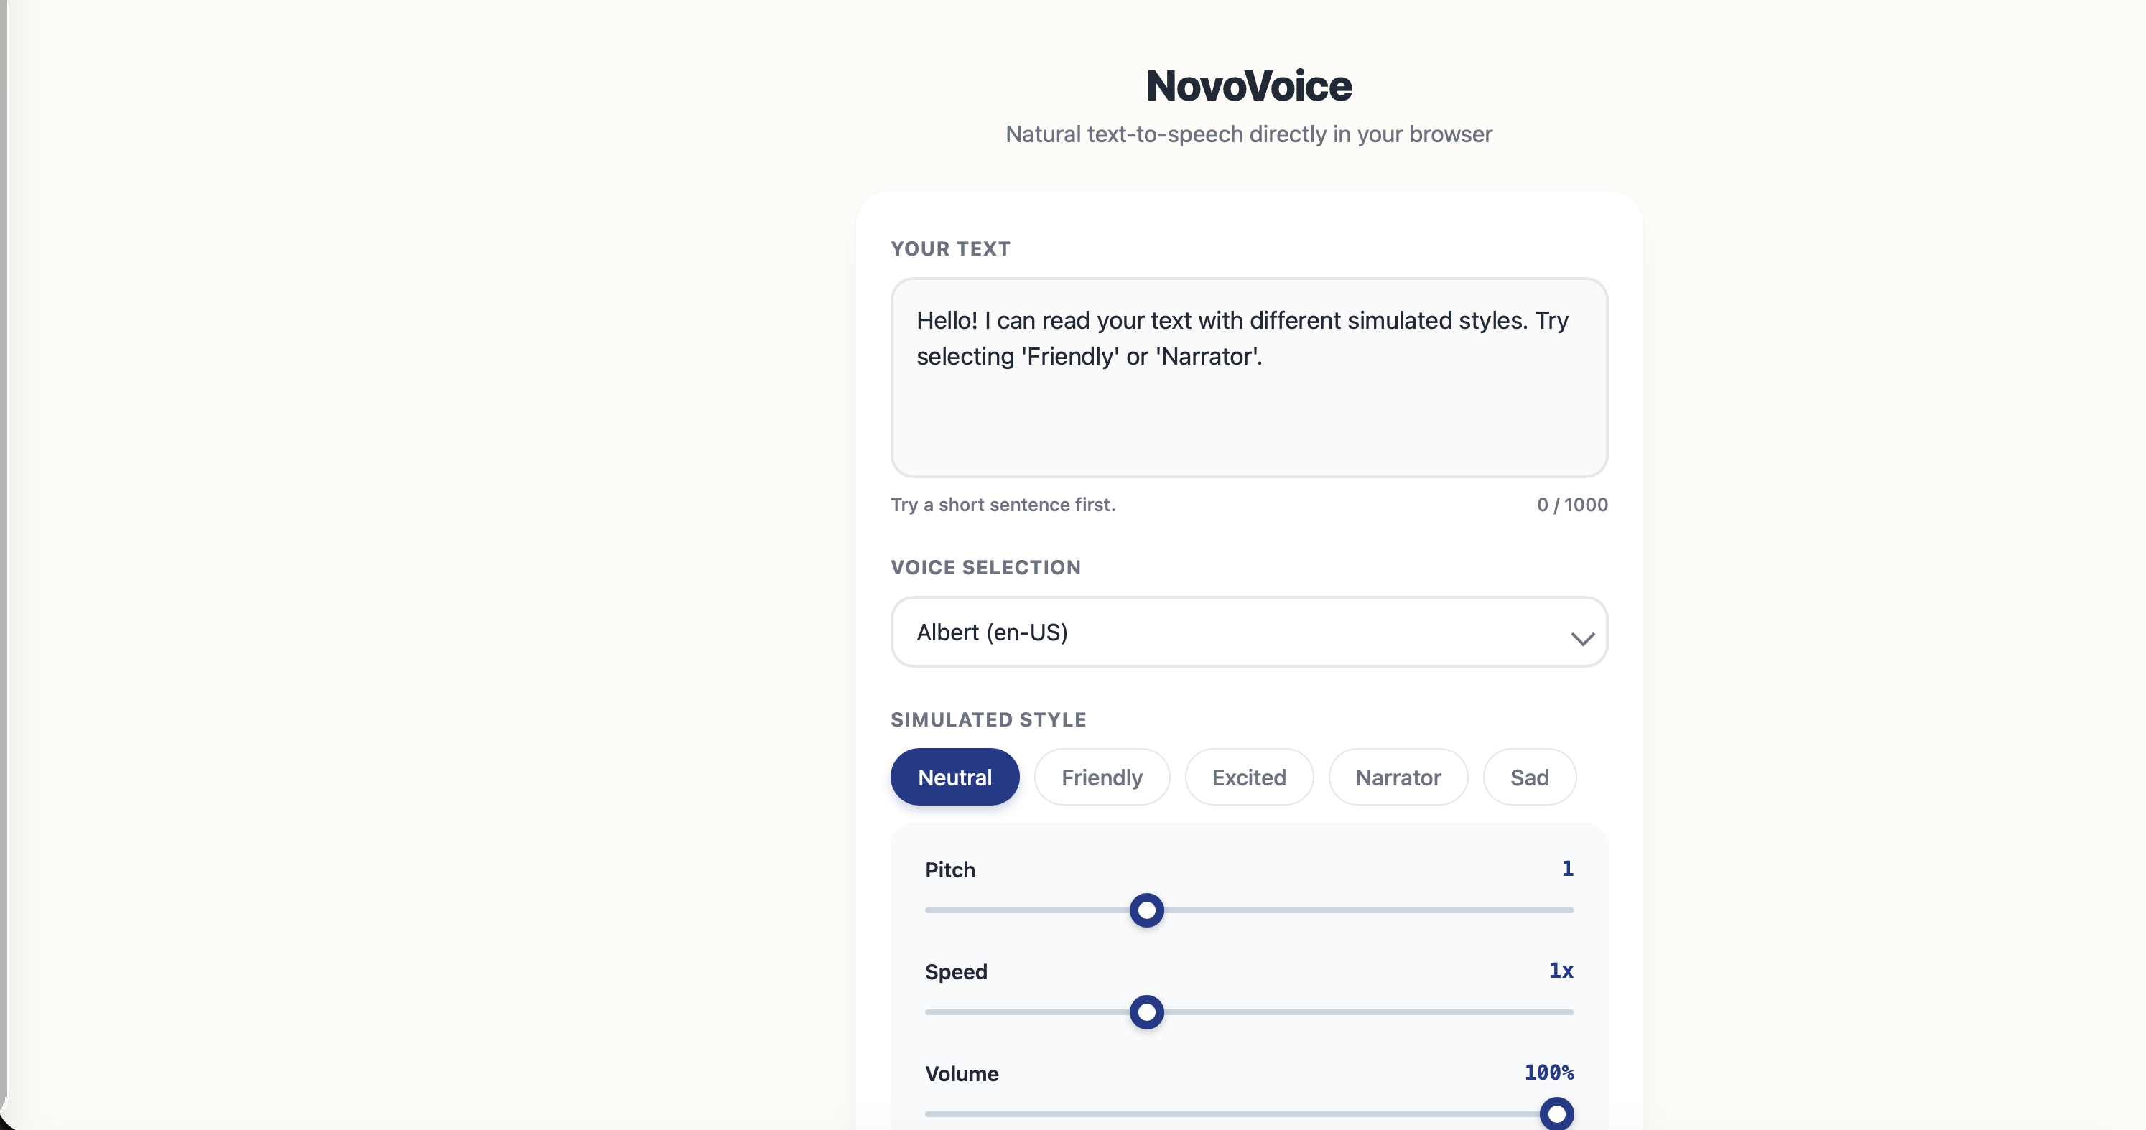
Task: Click the active Neutral style button
Action: tap(954, 776)
